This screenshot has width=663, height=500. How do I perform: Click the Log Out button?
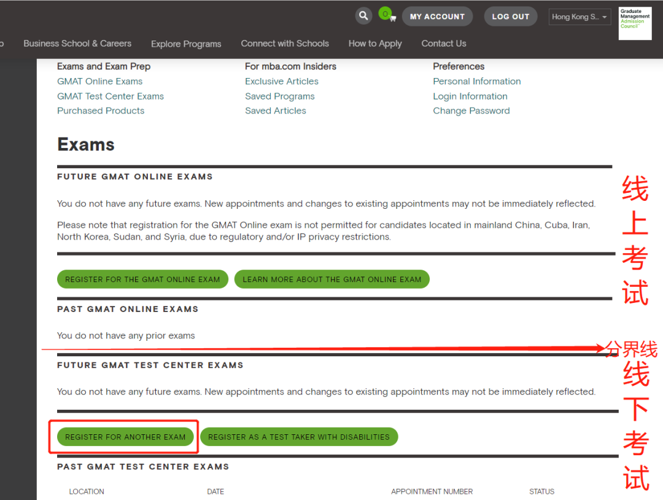(510, 17)
